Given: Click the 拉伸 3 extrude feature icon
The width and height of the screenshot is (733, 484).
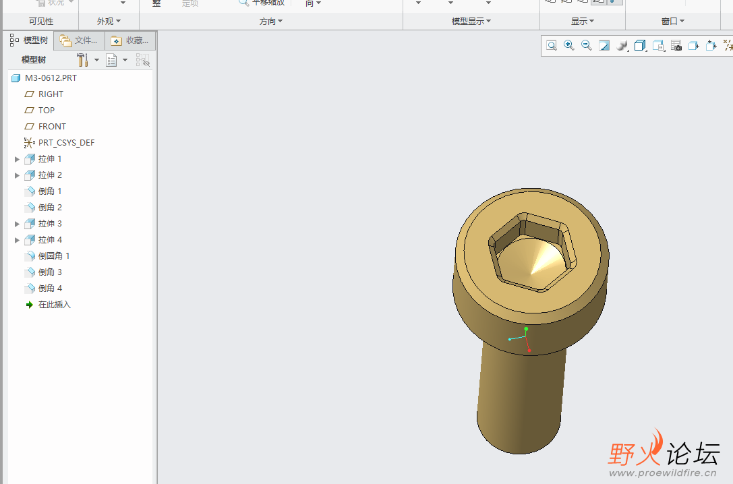Looking at the screenshot, I should click(30, 224).
